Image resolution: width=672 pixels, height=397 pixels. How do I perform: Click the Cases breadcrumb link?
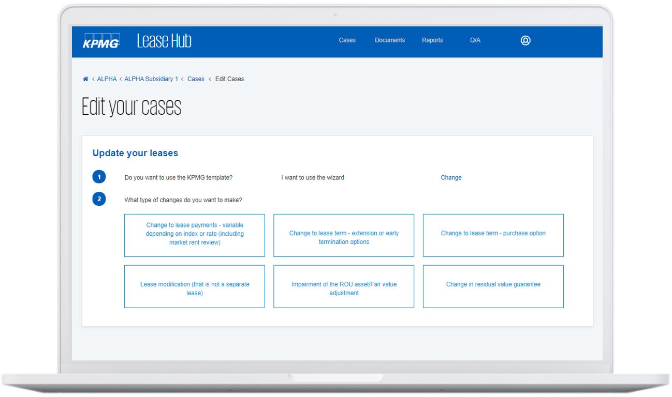pyautogui.click(x=196, y=79)
